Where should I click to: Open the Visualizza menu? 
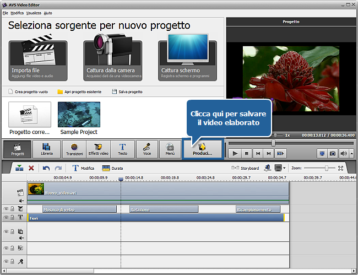coord(34,12)
